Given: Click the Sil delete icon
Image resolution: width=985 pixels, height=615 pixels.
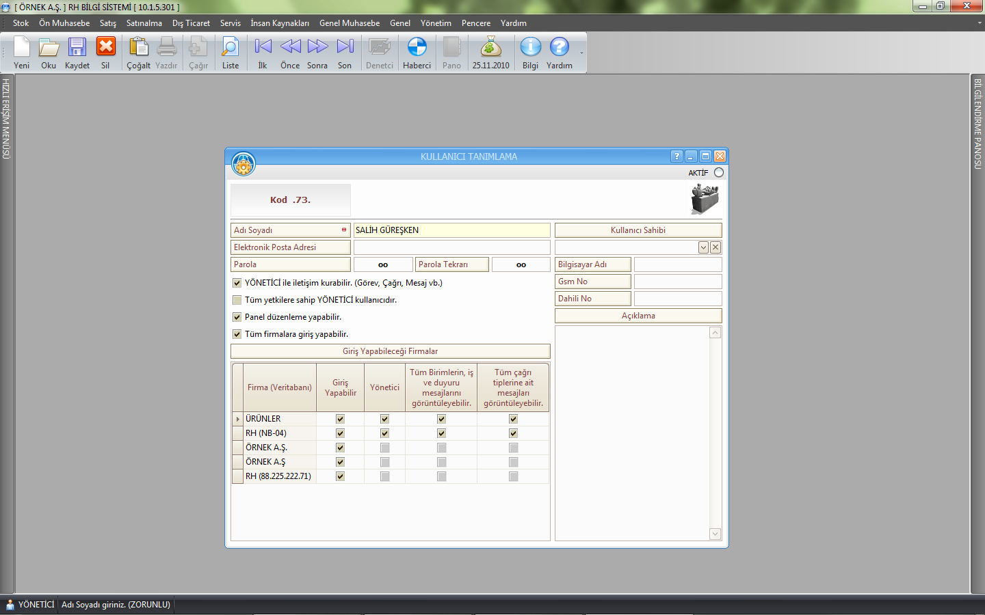Looking at the screenshot, I should point(105,48).
